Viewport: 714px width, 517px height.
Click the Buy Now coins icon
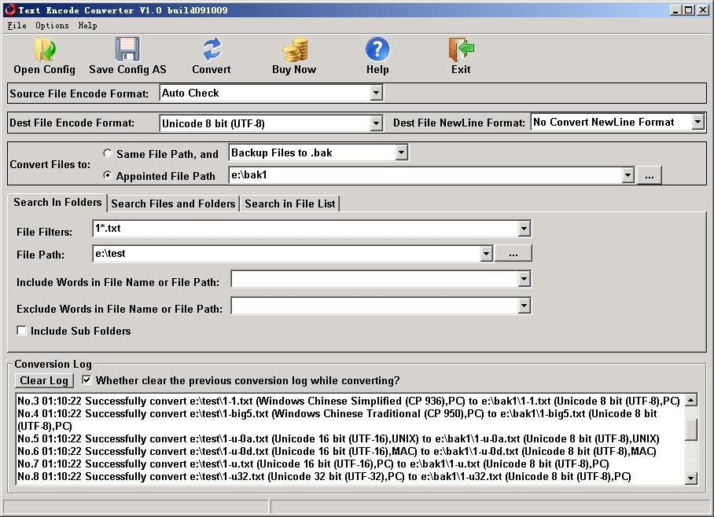click(x=295, y=49)
